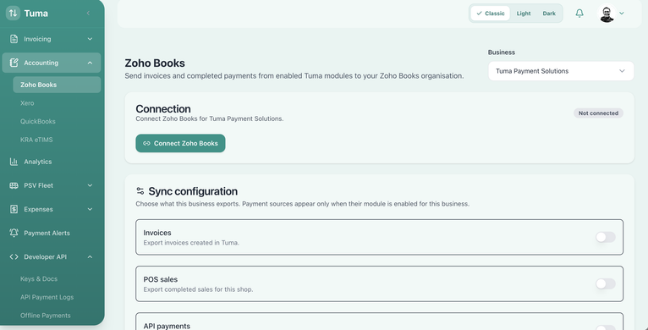Open the QuickBooks integration page
This screenshot has height=330, width=648.
pyautogui.click(x=37, y=121)
